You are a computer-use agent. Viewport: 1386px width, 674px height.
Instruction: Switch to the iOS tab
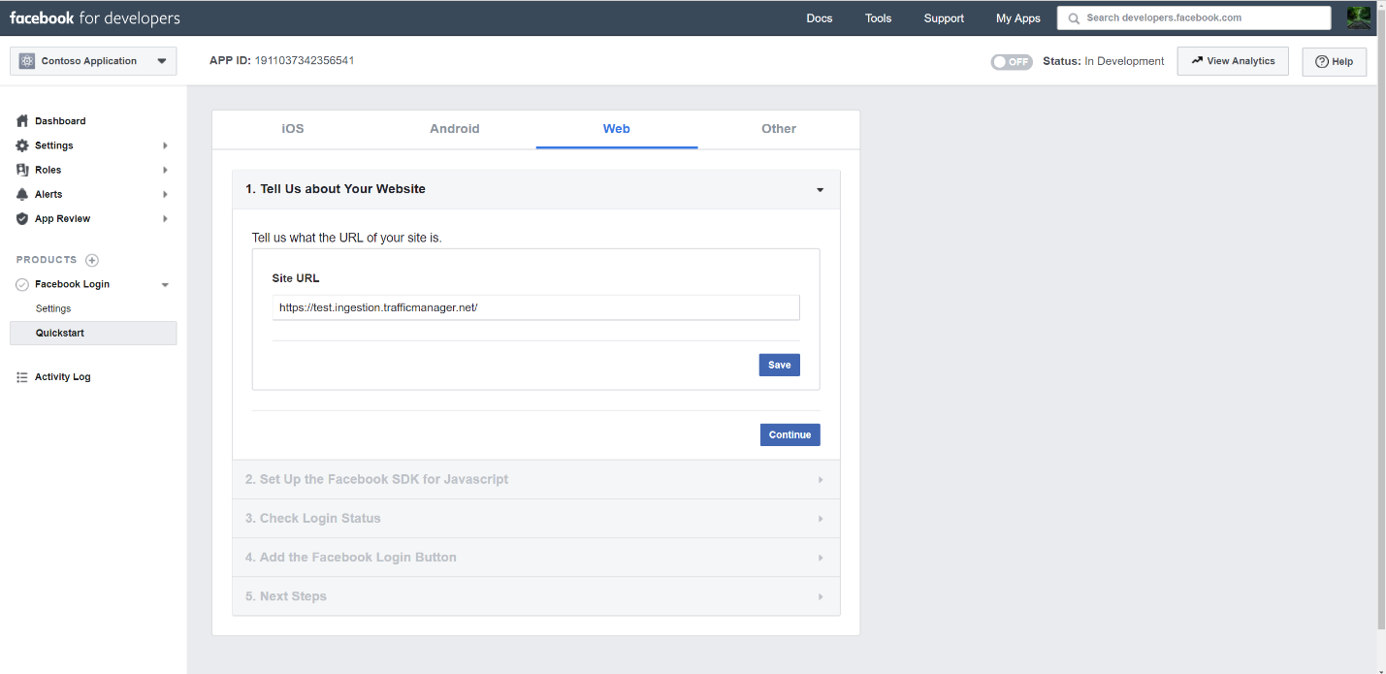pos(293,129)
